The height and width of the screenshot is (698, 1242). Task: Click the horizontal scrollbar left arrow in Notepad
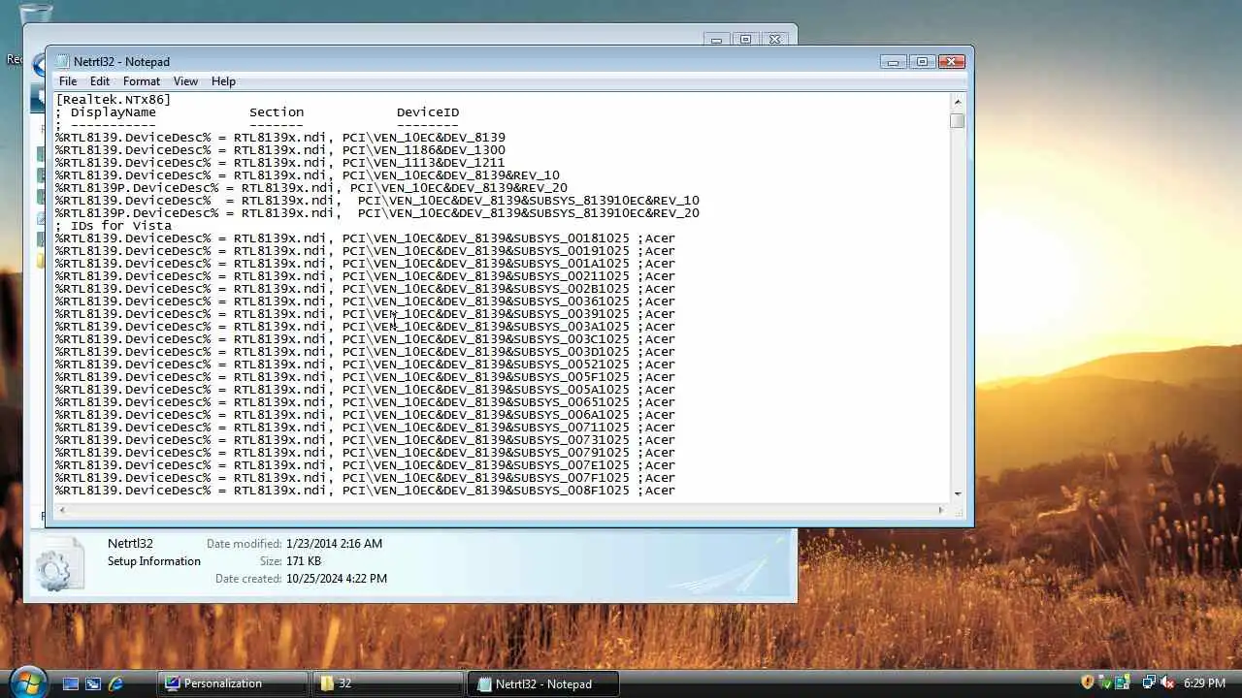click(61, 510)
